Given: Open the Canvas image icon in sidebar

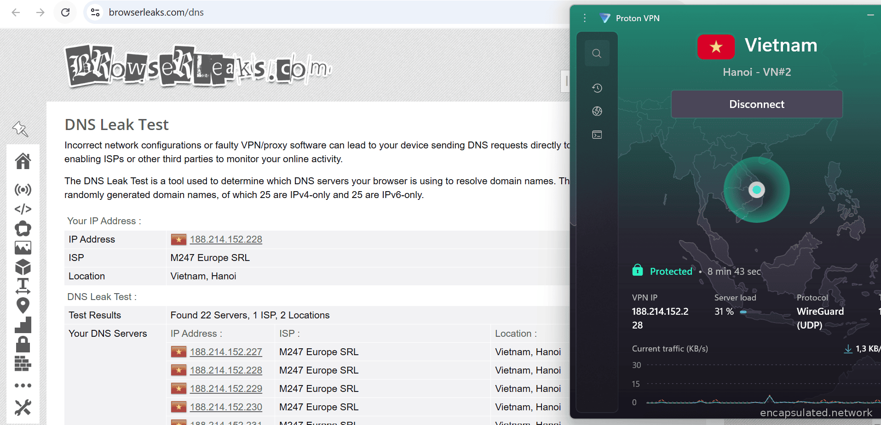Looking at the screenshot, I should 23,248.
